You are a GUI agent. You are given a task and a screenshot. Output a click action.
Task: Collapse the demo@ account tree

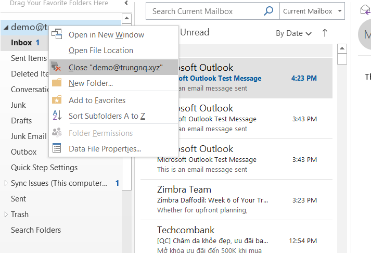point(6,28)
